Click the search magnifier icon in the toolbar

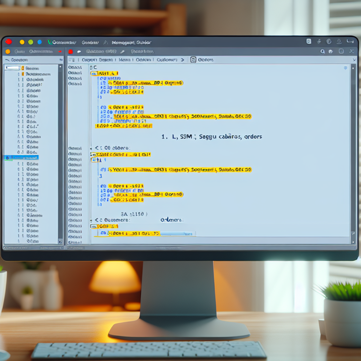point(322,51)
